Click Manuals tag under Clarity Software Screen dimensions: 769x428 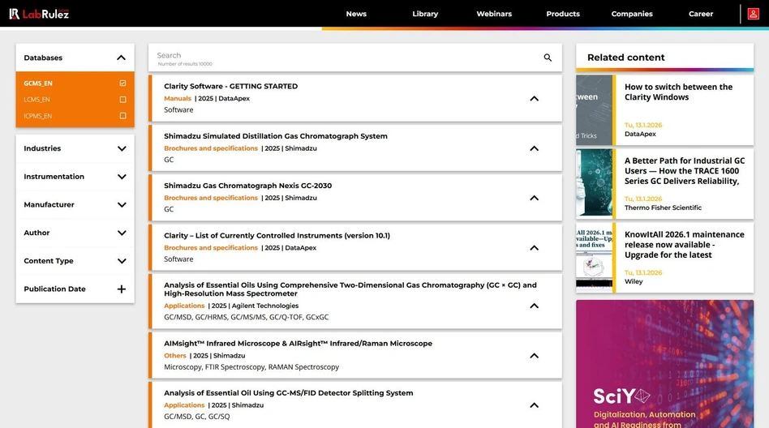point(178,99)
